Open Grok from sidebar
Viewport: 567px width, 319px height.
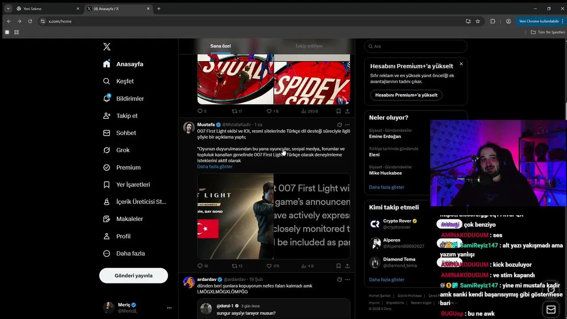[117, 150]
